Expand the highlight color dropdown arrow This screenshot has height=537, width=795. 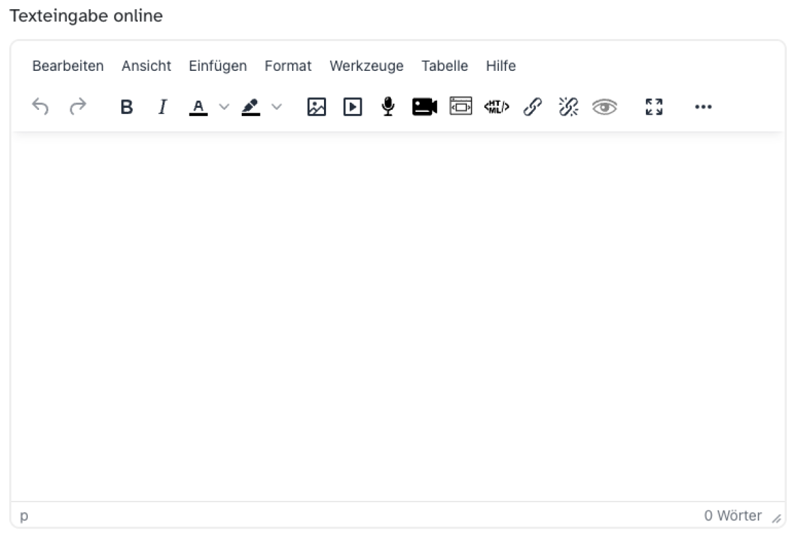click(x=276, y=107)
